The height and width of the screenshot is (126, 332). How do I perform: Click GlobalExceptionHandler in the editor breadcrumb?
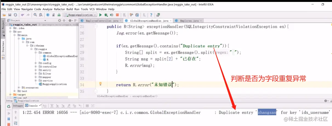click(x=112, y=96)
